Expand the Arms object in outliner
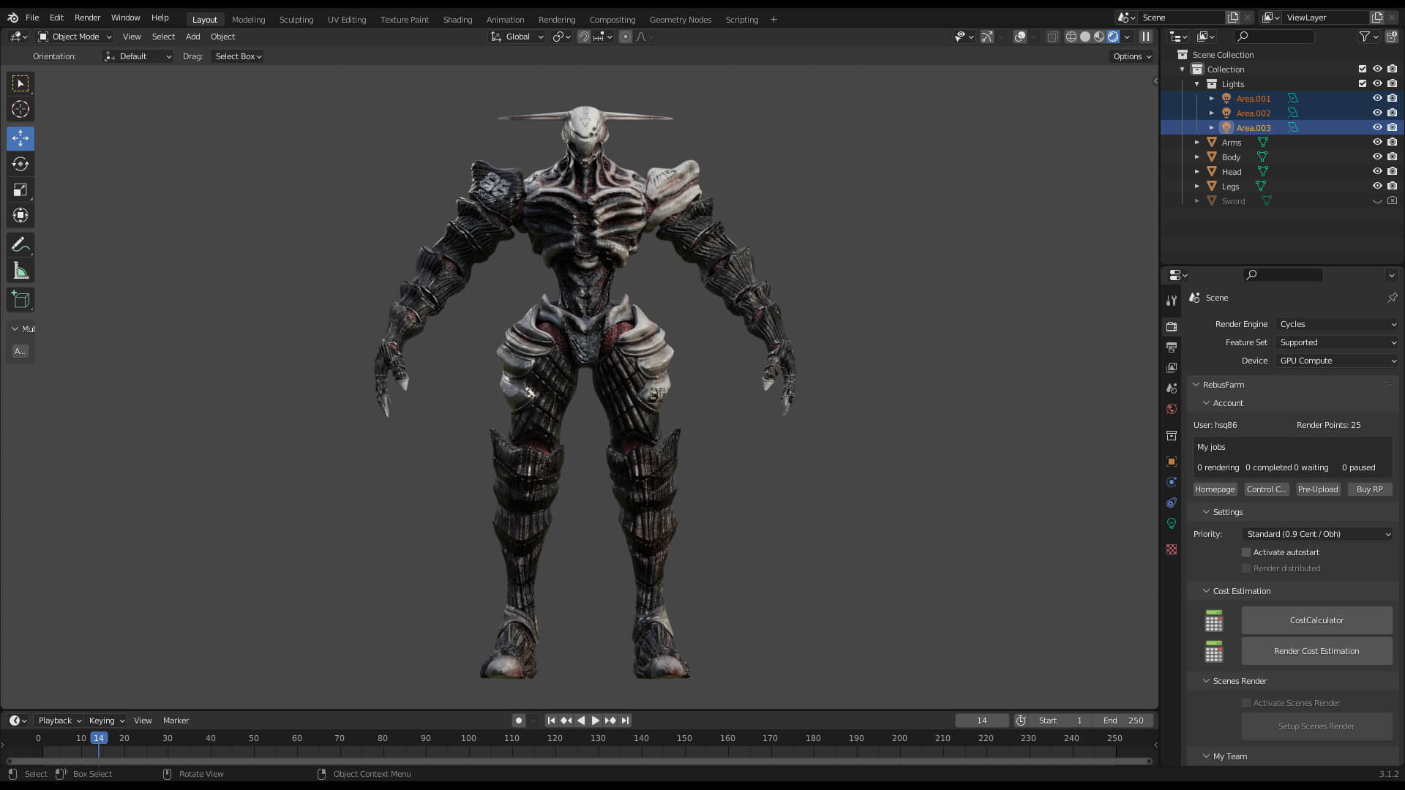This screenshot has width=1405, height=790. click(1197, 142)
